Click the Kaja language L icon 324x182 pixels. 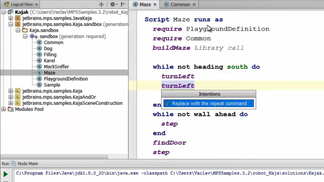coord(17,91)
